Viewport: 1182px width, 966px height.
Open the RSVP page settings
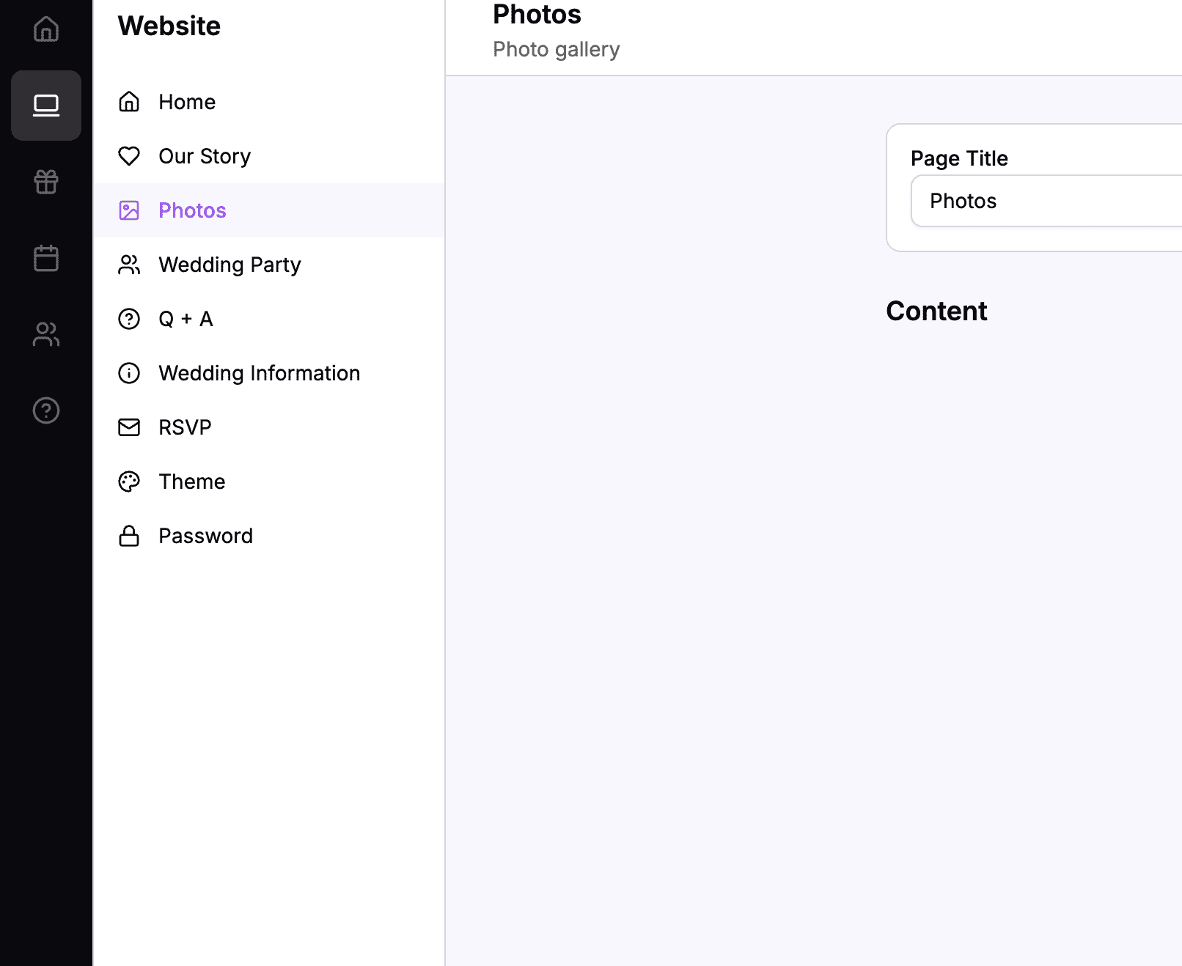[185, 427]
